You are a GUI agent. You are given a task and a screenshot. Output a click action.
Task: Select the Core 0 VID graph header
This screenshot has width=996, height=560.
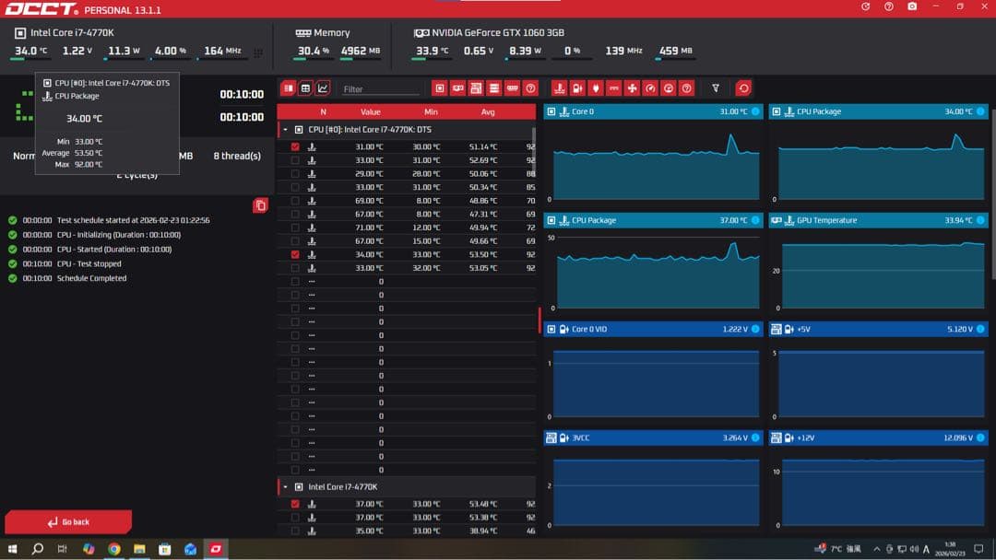click(654, 329)
